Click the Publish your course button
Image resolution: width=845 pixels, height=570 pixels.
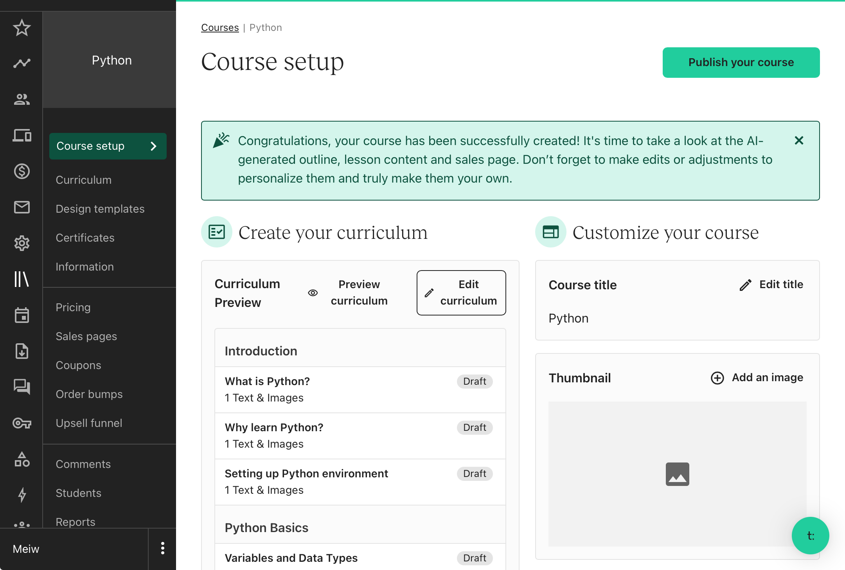741,62
